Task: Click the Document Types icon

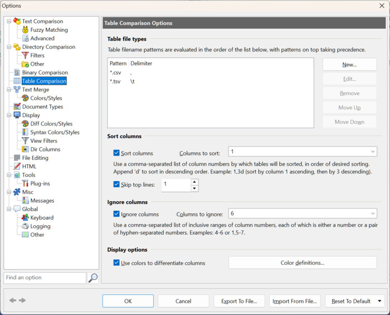Action: [x=17, y=106]
